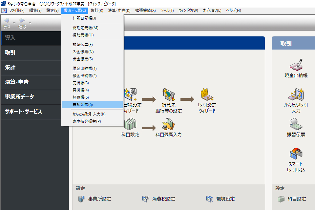Launch the 消費税設定ウィザード icon
The image size is (315, 210).
(131, 94)
